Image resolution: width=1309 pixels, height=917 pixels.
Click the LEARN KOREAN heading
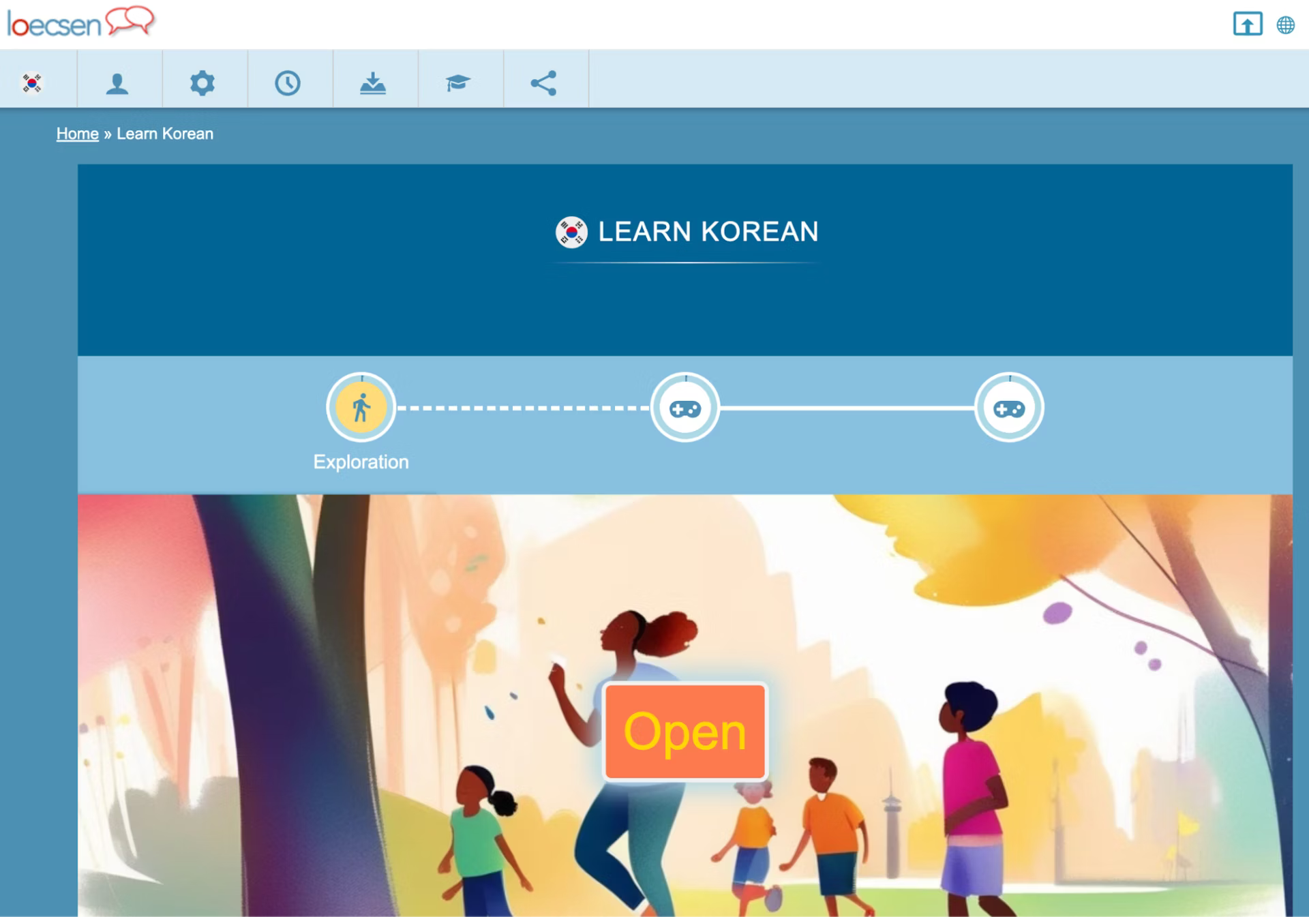(708, 232)
